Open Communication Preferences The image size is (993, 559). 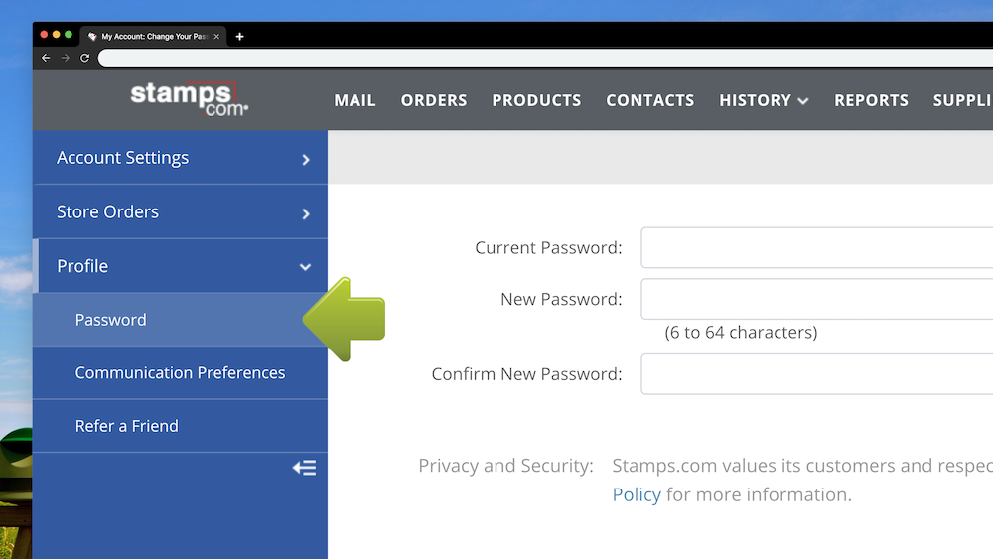180,373
